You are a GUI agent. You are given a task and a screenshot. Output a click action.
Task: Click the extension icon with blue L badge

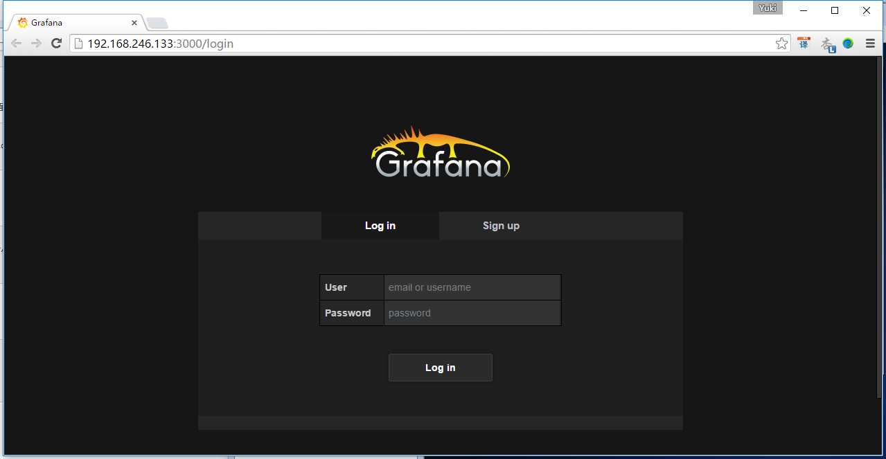tap(827, 44)
